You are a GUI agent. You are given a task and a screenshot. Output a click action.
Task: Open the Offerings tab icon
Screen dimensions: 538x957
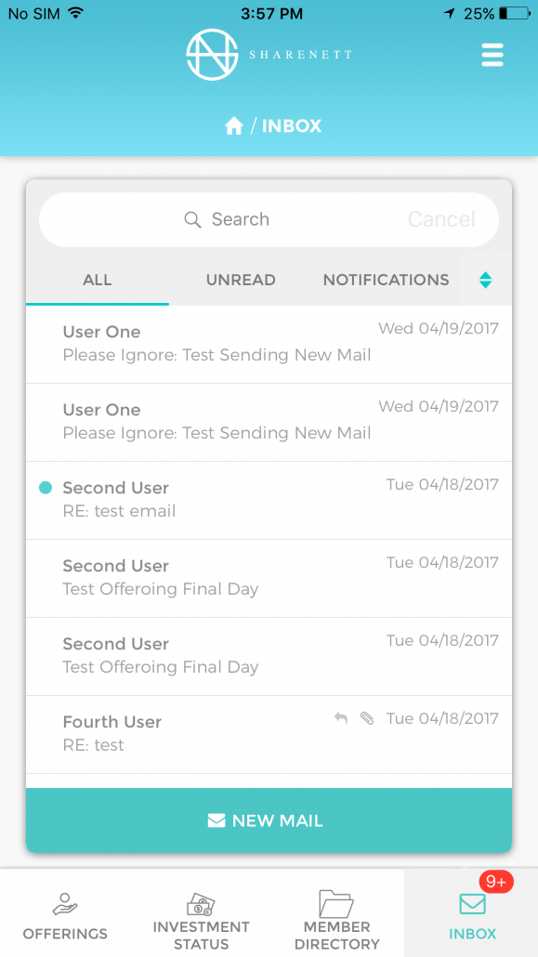click(65, 904)
